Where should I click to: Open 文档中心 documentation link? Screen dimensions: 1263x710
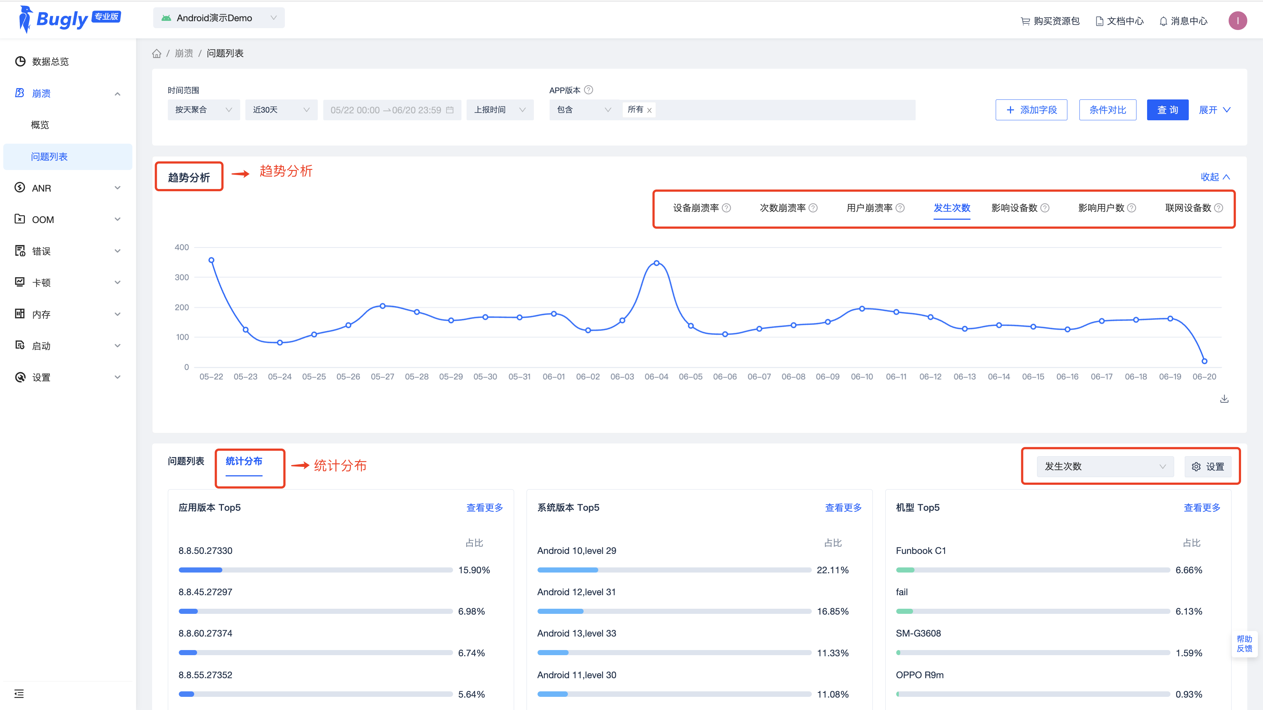(1119, 21)
